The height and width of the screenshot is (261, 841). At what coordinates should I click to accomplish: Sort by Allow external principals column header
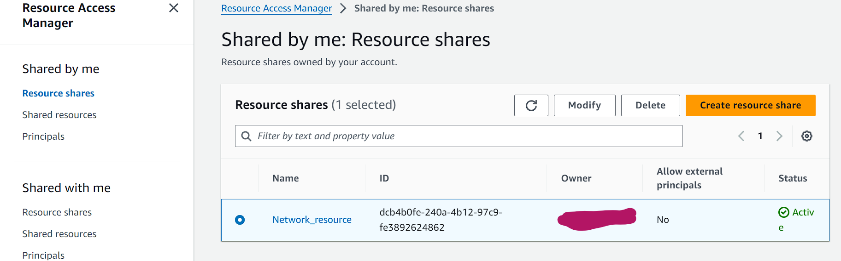[x=689, y=178]
